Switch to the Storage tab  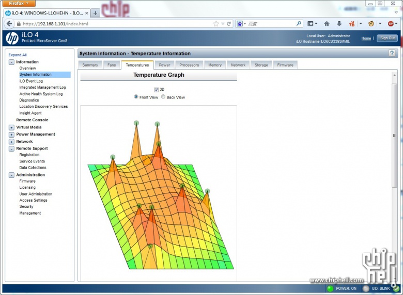(x=261, y=65)
